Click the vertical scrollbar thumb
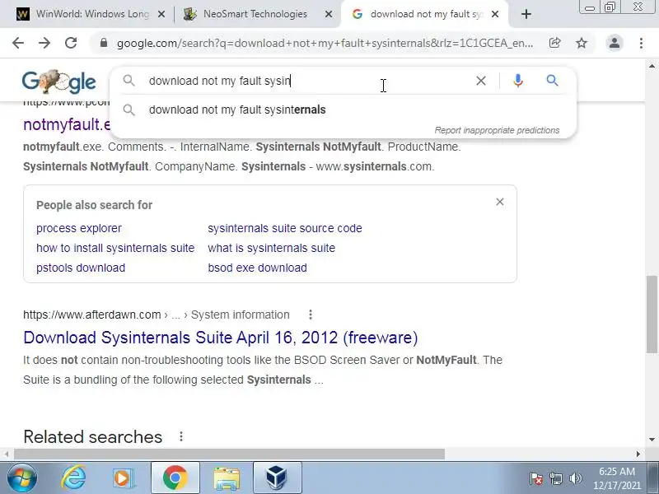This screenshot has width=659, height=494. click(652, 315)
